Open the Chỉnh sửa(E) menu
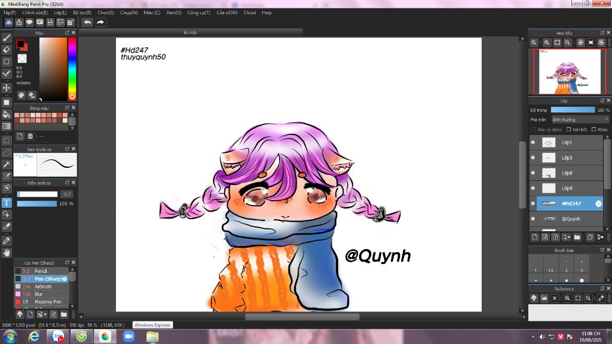Image resolution: width=612 pixels, height=344 pixels. 35,13
